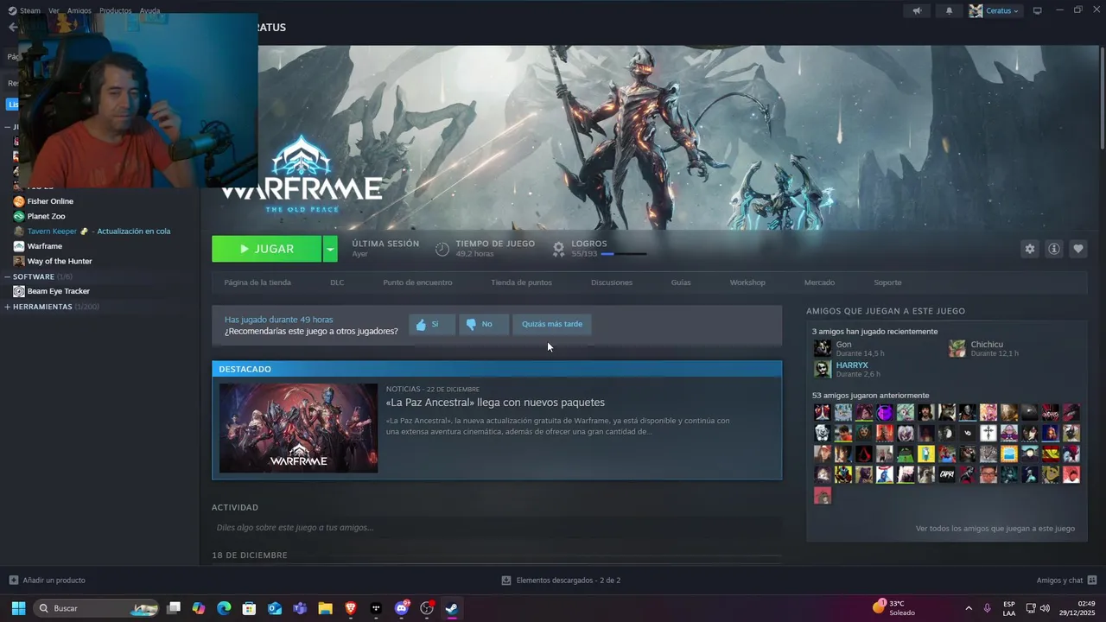This screenshot has width=1106, height=622.
Task: Open Microsoft Teams from taskbar
Action: pos(300,608)
